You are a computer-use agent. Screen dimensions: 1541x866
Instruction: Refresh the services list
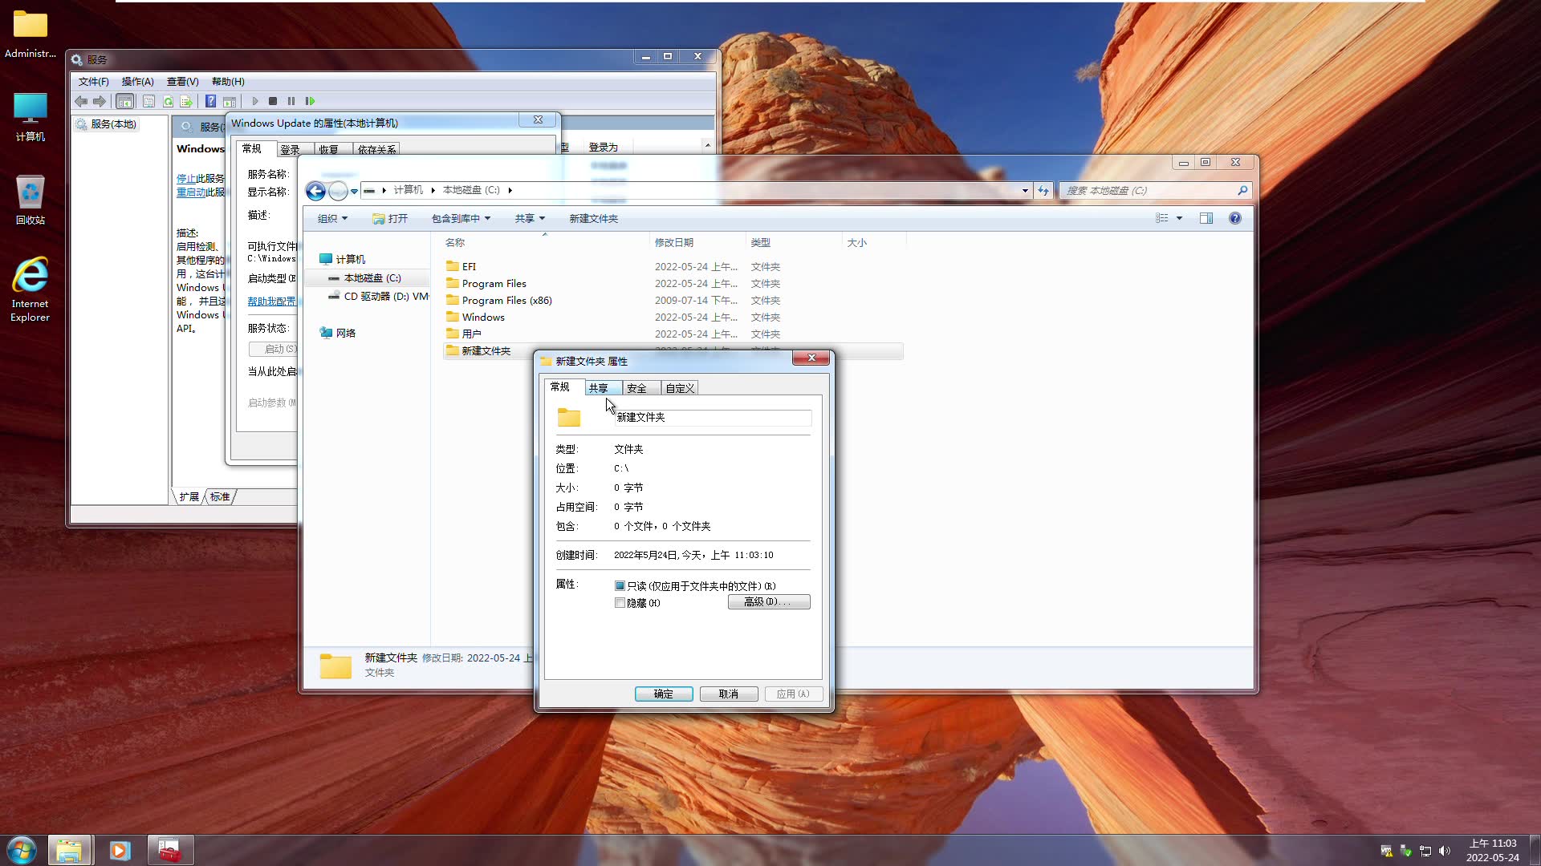tap(169, 101)
